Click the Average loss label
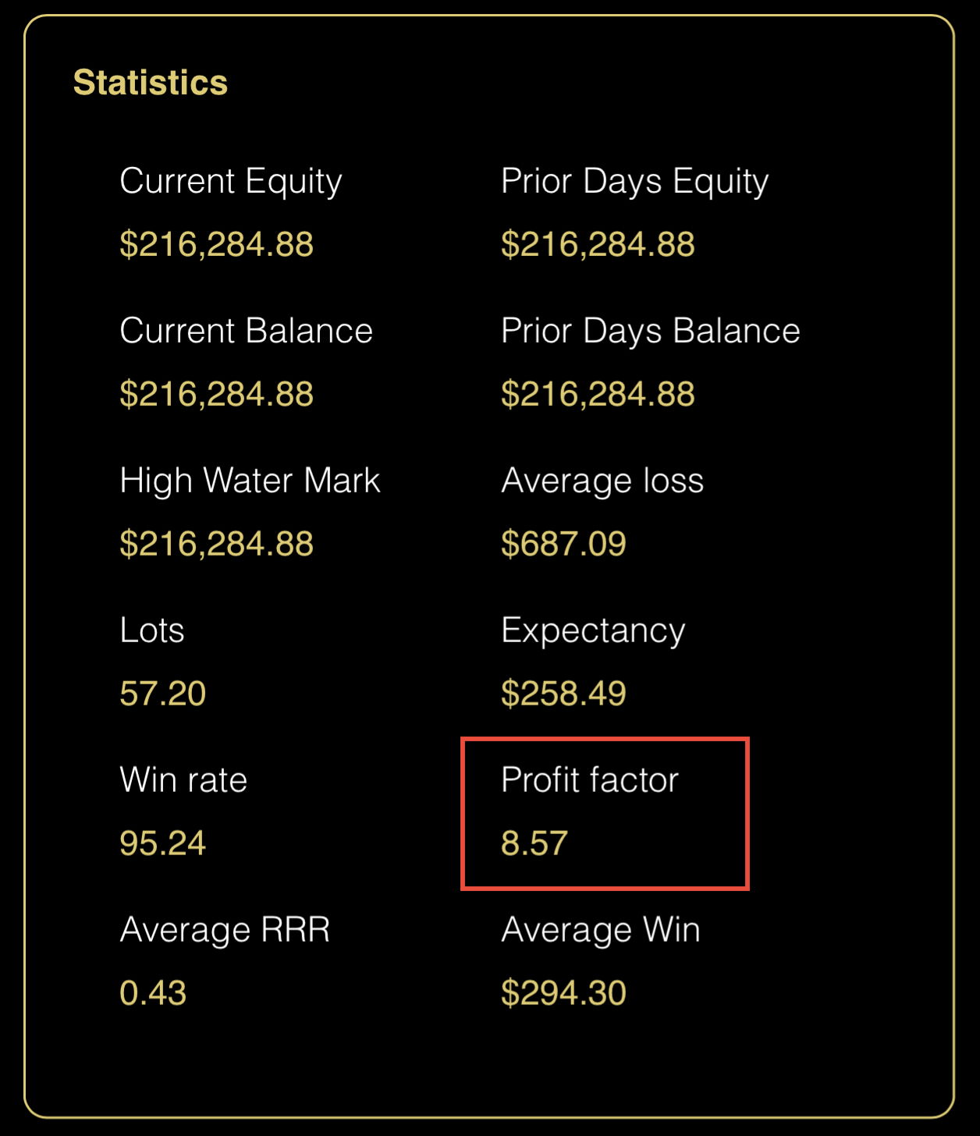Viewport: 980px width, 1136px height. point(602,481)
